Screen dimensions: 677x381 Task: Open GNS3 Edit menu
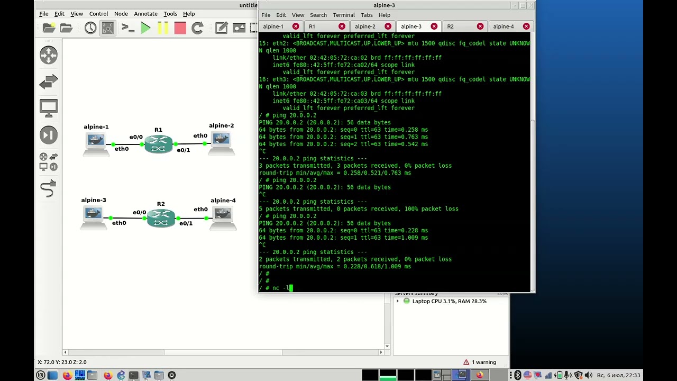[x=59, y=14]
